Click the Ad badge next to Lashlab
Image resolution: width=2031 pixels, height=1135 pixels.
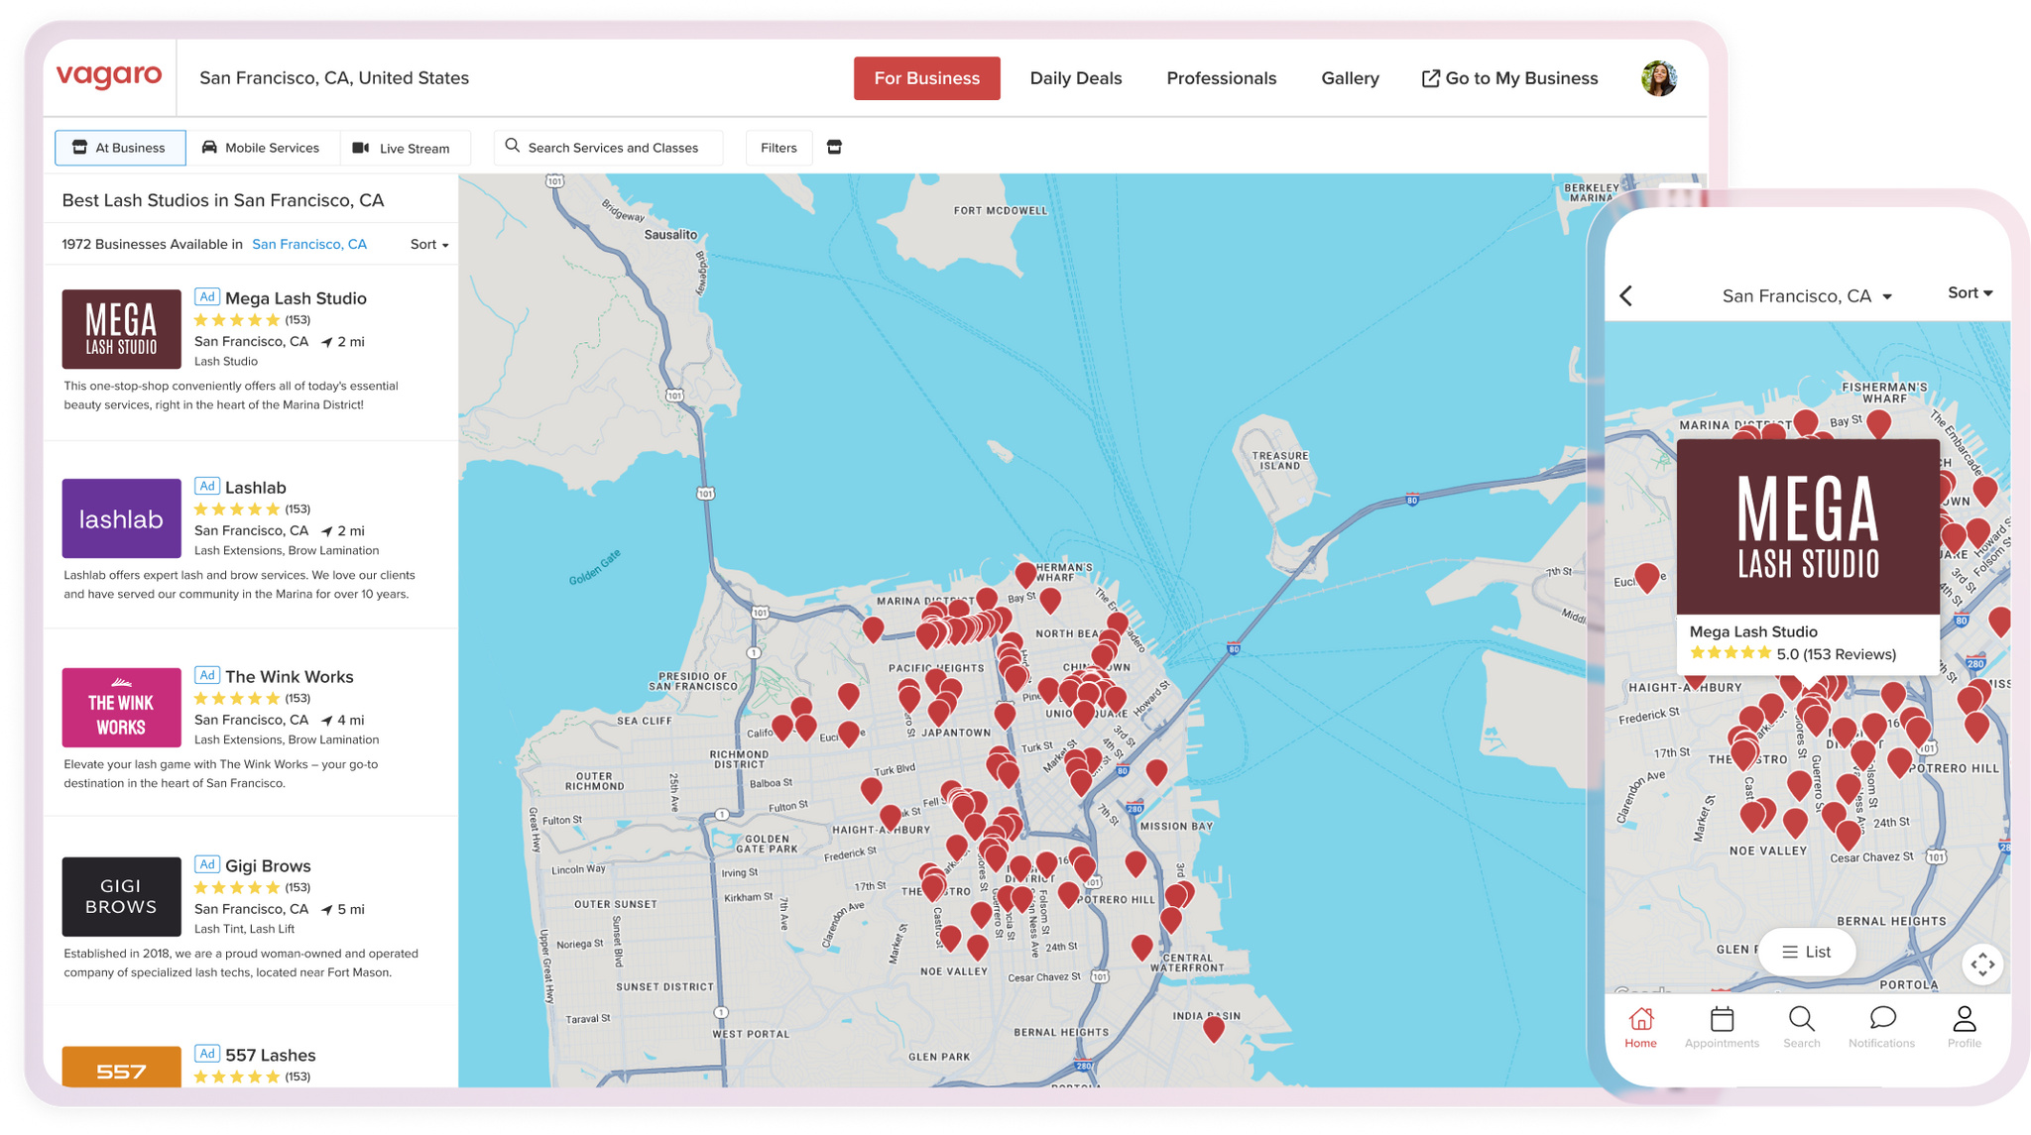(x=206, y=486)
